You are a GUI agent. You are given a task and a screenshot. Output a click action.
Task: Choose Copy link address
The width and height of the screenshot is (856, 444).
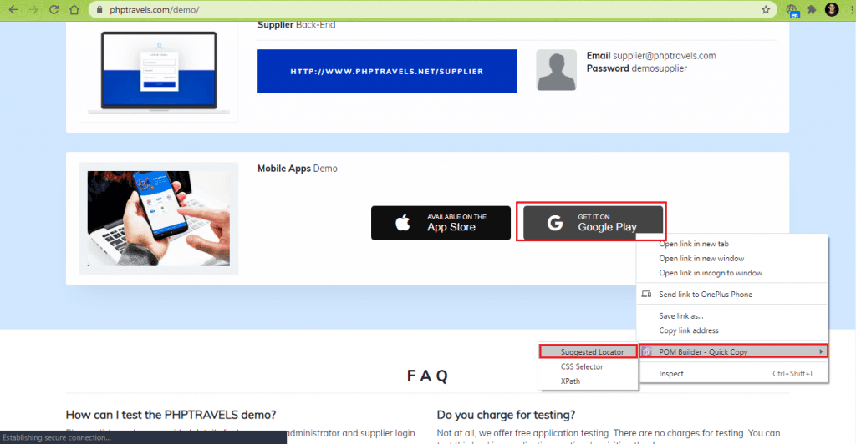click(732, 330)
